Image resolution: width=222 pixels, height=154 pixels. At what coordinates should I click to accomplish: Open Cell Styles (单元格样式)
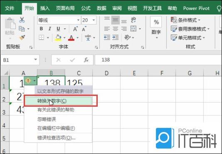[x=188, y=38]
